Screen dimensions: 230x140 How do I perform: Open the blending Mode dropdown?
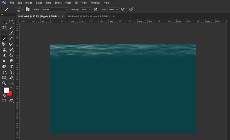(55, 10)
